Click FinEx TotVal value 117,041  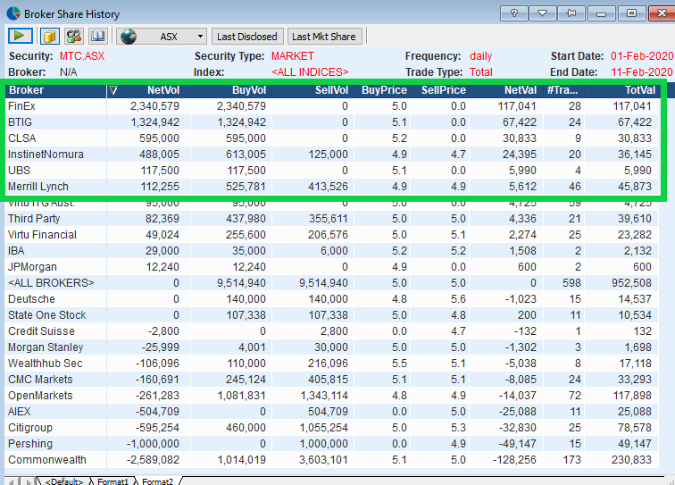coord(632,106)
